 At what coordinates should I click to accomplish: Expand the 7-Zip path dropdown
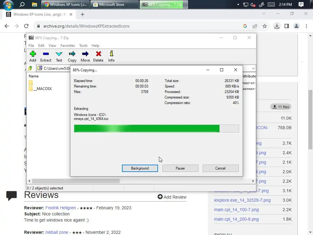(x=253, y=68)
